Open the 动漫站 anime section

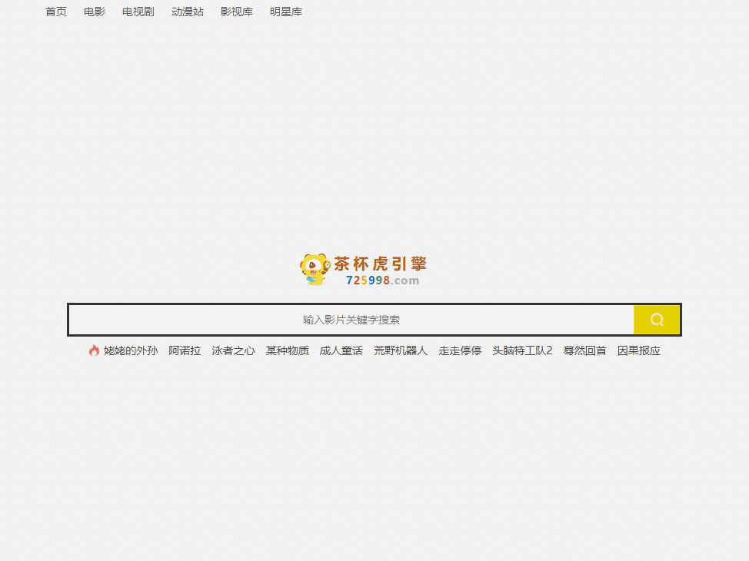(188, 12)
